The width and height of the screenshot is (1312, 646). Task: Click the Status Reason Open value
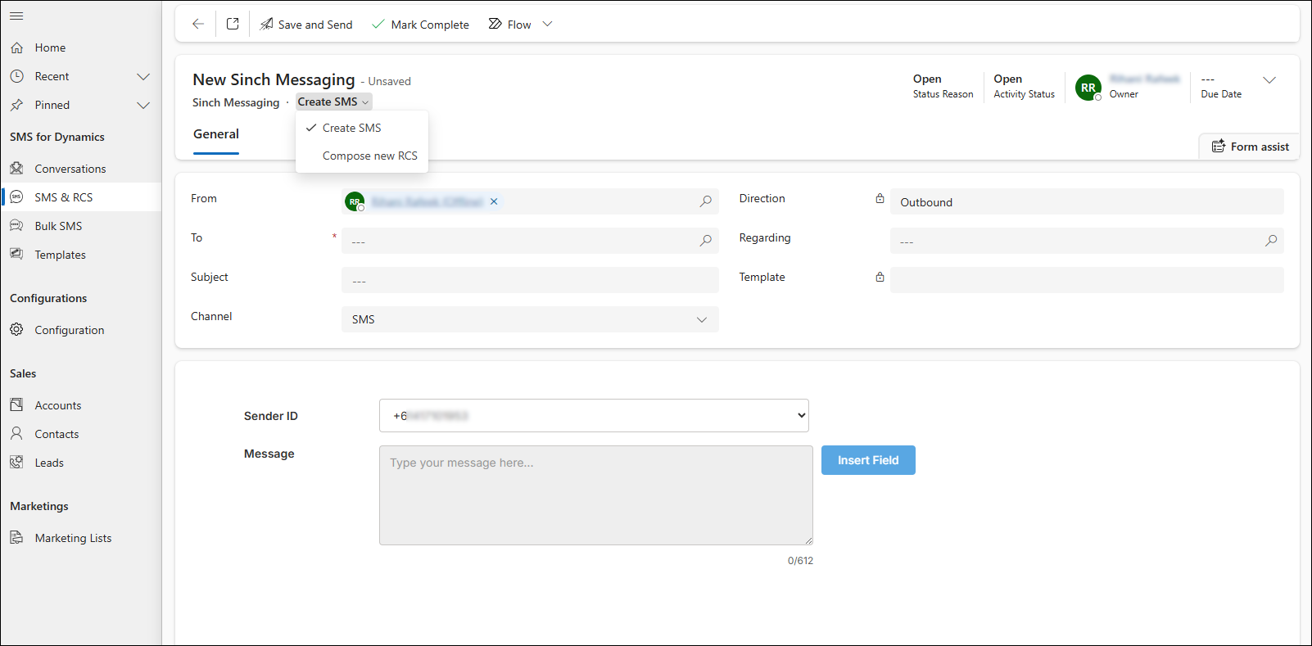[927, 79]
